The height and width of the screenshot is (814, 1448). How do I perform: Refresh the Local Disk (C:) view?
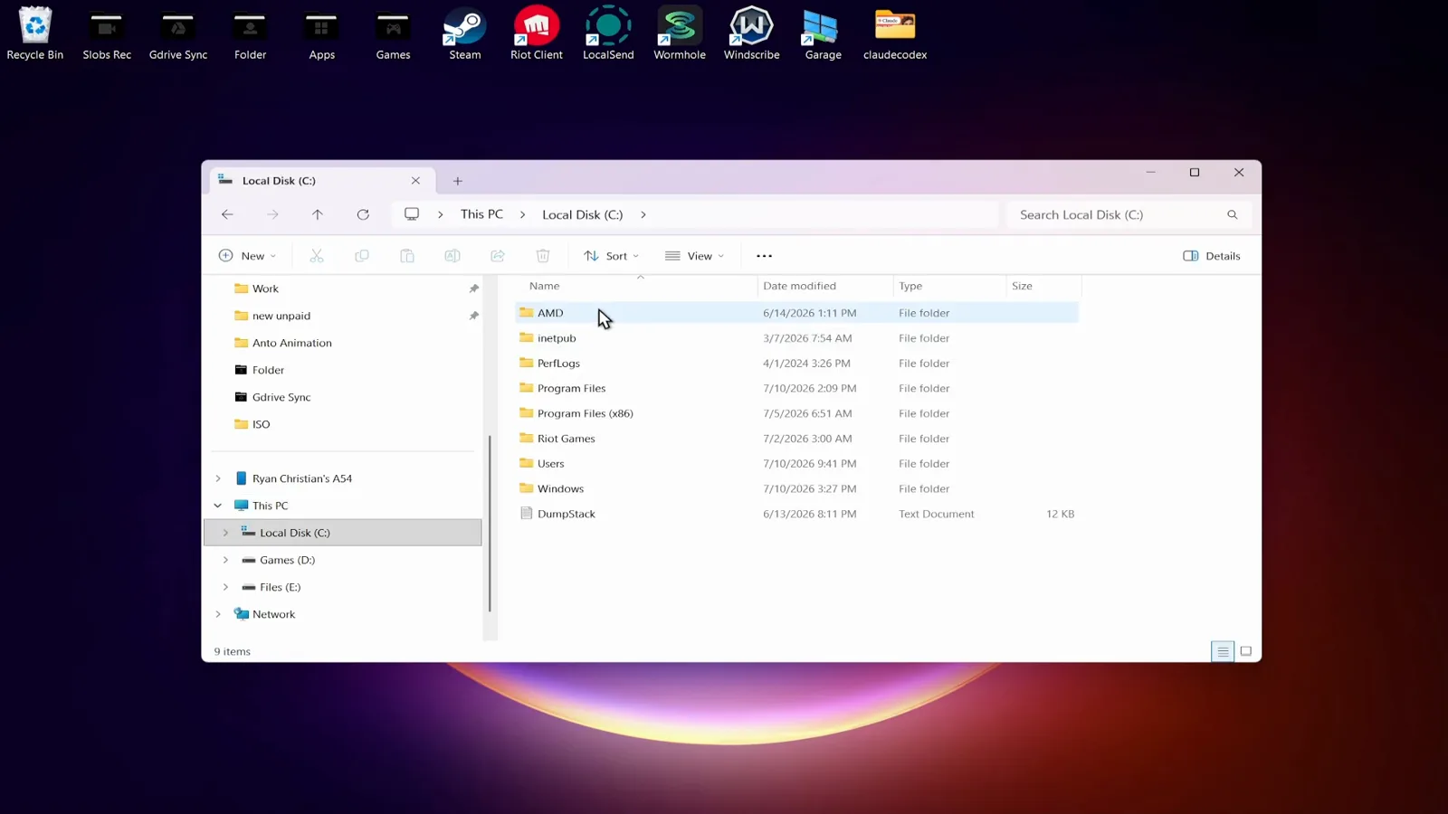363,214
